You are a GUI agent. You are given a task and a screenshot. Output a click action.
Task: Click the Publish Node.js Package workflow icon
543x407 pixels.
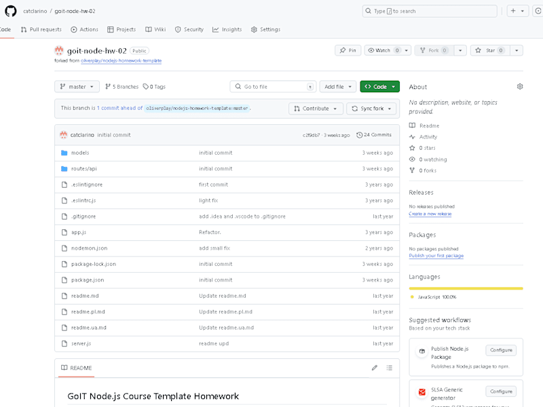[x=422, y=351]
